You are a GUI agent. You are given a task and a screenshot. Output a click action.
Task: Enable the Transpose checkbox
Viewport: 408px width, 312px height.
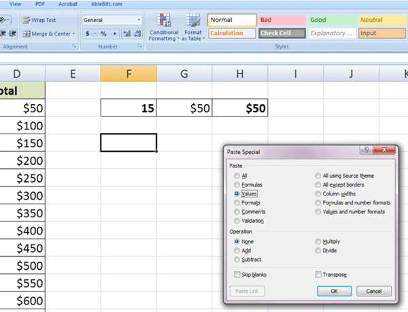pos(318,274)
